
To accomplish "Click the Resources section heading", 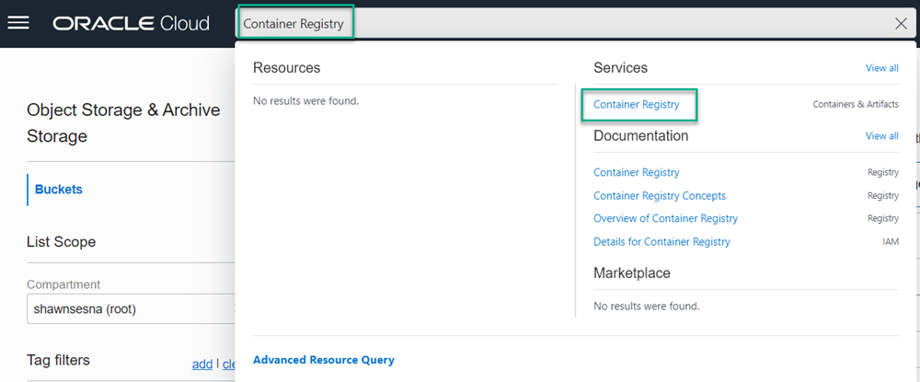I will [286, 68].
